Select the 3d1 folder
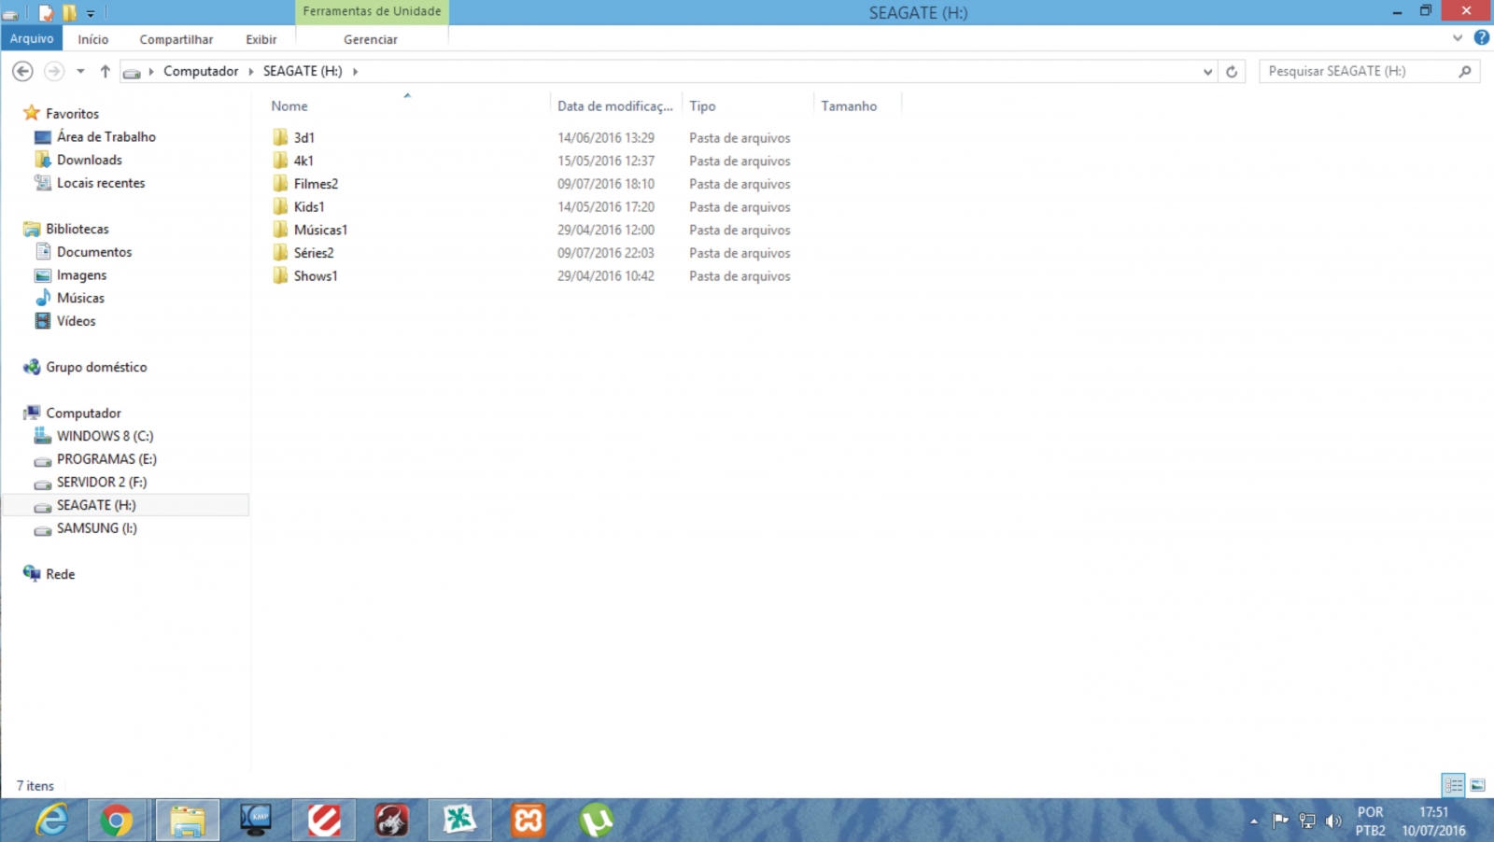The width and height of the screenshot is (1494, 842). click(304, 137)
